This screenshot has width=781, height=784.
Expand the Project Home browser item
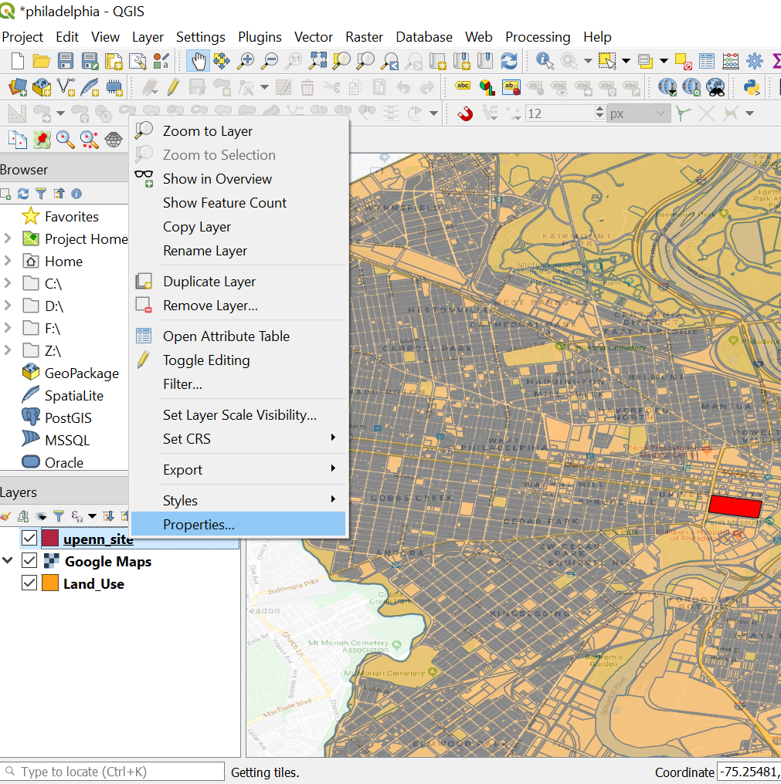8,238
